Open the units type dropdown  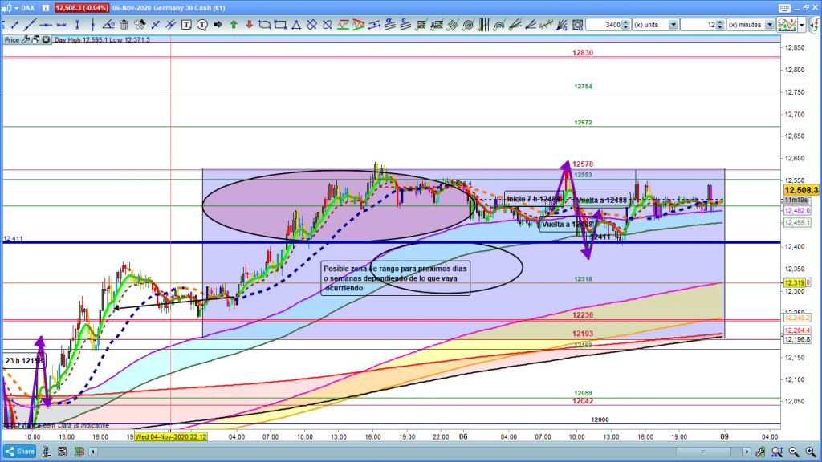671,25
